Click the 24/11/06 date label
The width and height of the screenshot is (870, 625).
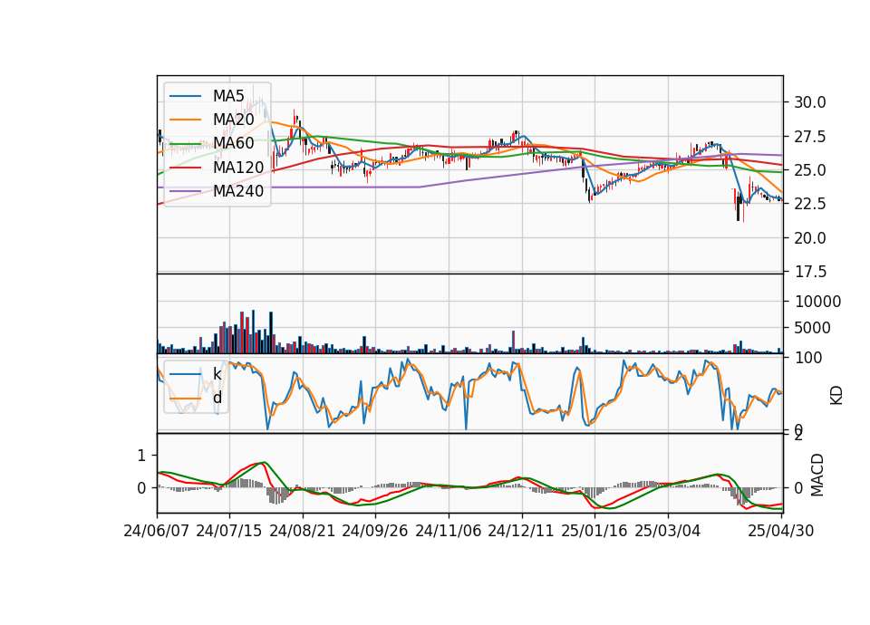449,531
